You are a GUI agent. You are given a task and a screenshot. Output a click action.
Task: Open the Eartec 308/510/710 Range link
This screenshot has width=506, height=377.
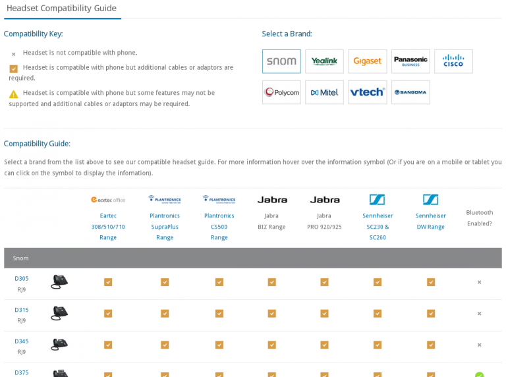click(x=108, y=226)
